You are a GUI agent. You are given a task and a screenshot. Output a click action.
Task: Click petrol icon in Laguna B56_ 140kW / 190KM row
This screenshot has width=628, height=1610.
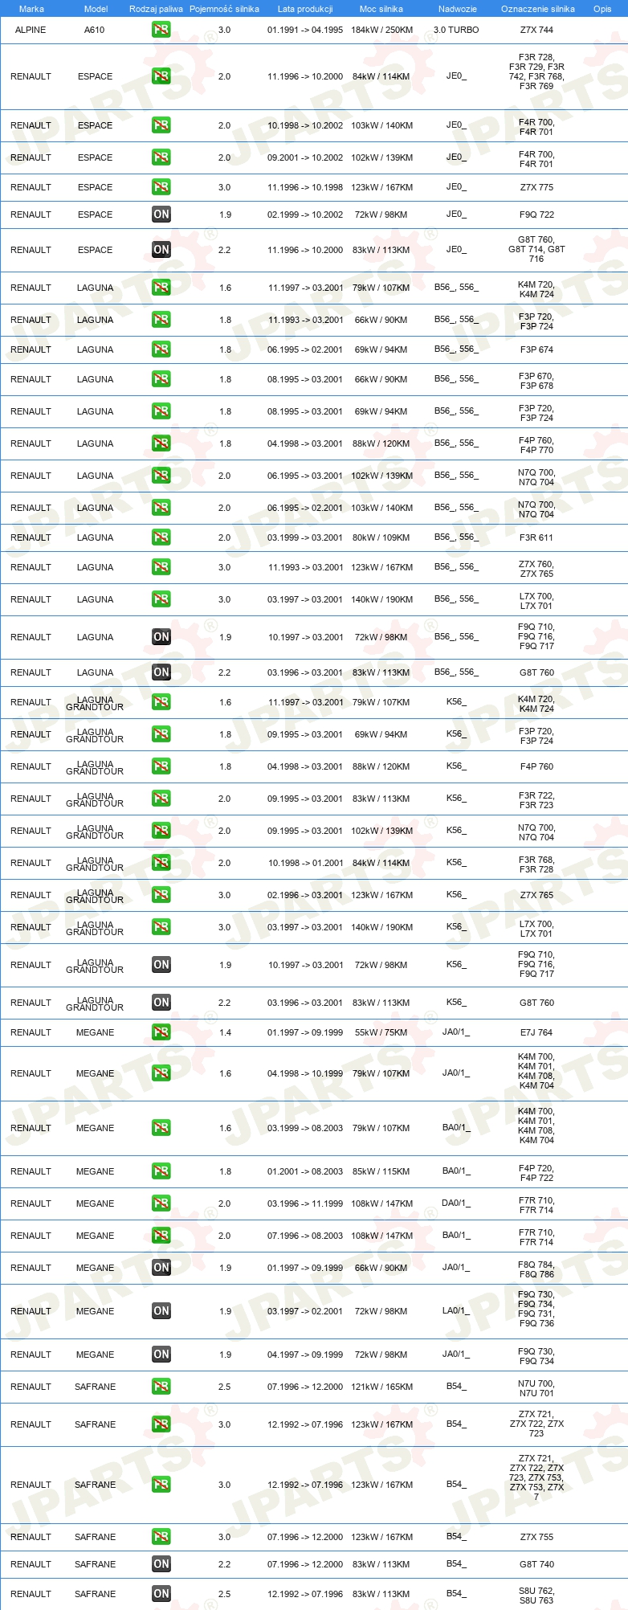[161, 599]
